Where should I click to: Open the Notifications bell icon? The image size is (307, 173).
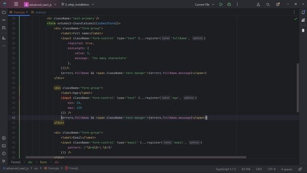[303, 12]
